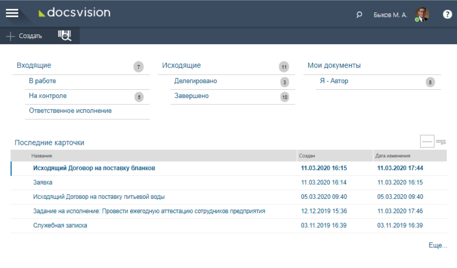
Task: Open the hamburger main menu
Action: [x=12, y=13]
